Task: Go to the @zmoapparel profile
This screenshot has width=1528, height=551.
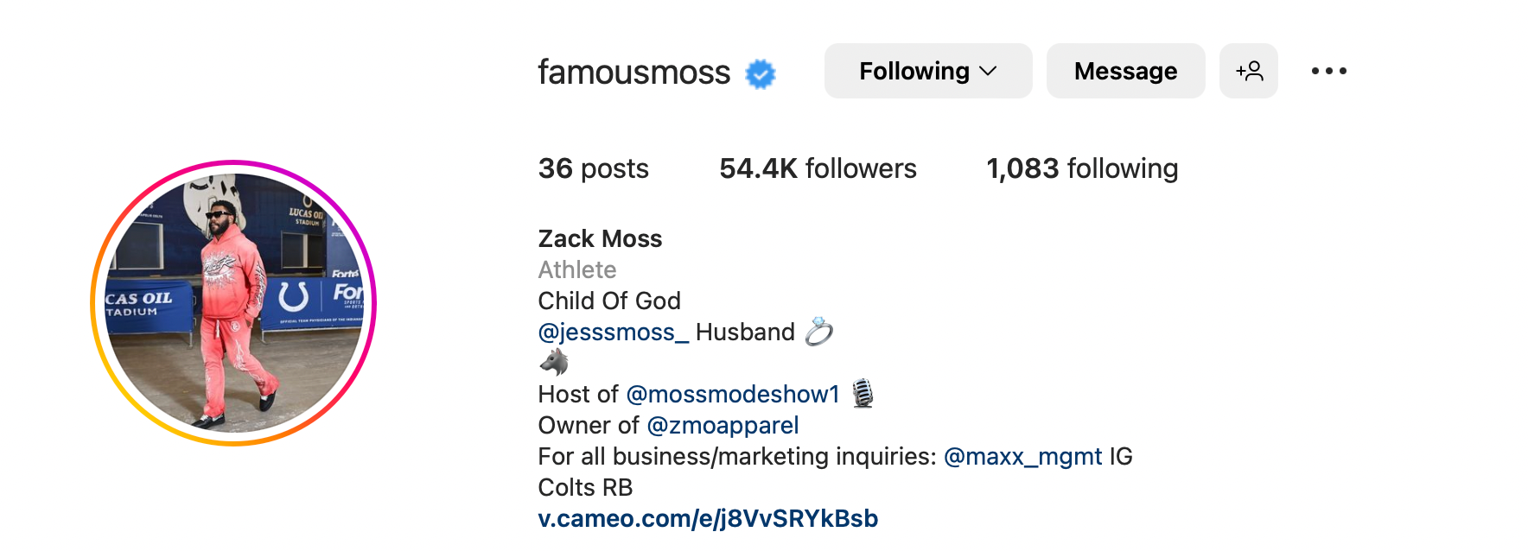Action: [723, 425]
